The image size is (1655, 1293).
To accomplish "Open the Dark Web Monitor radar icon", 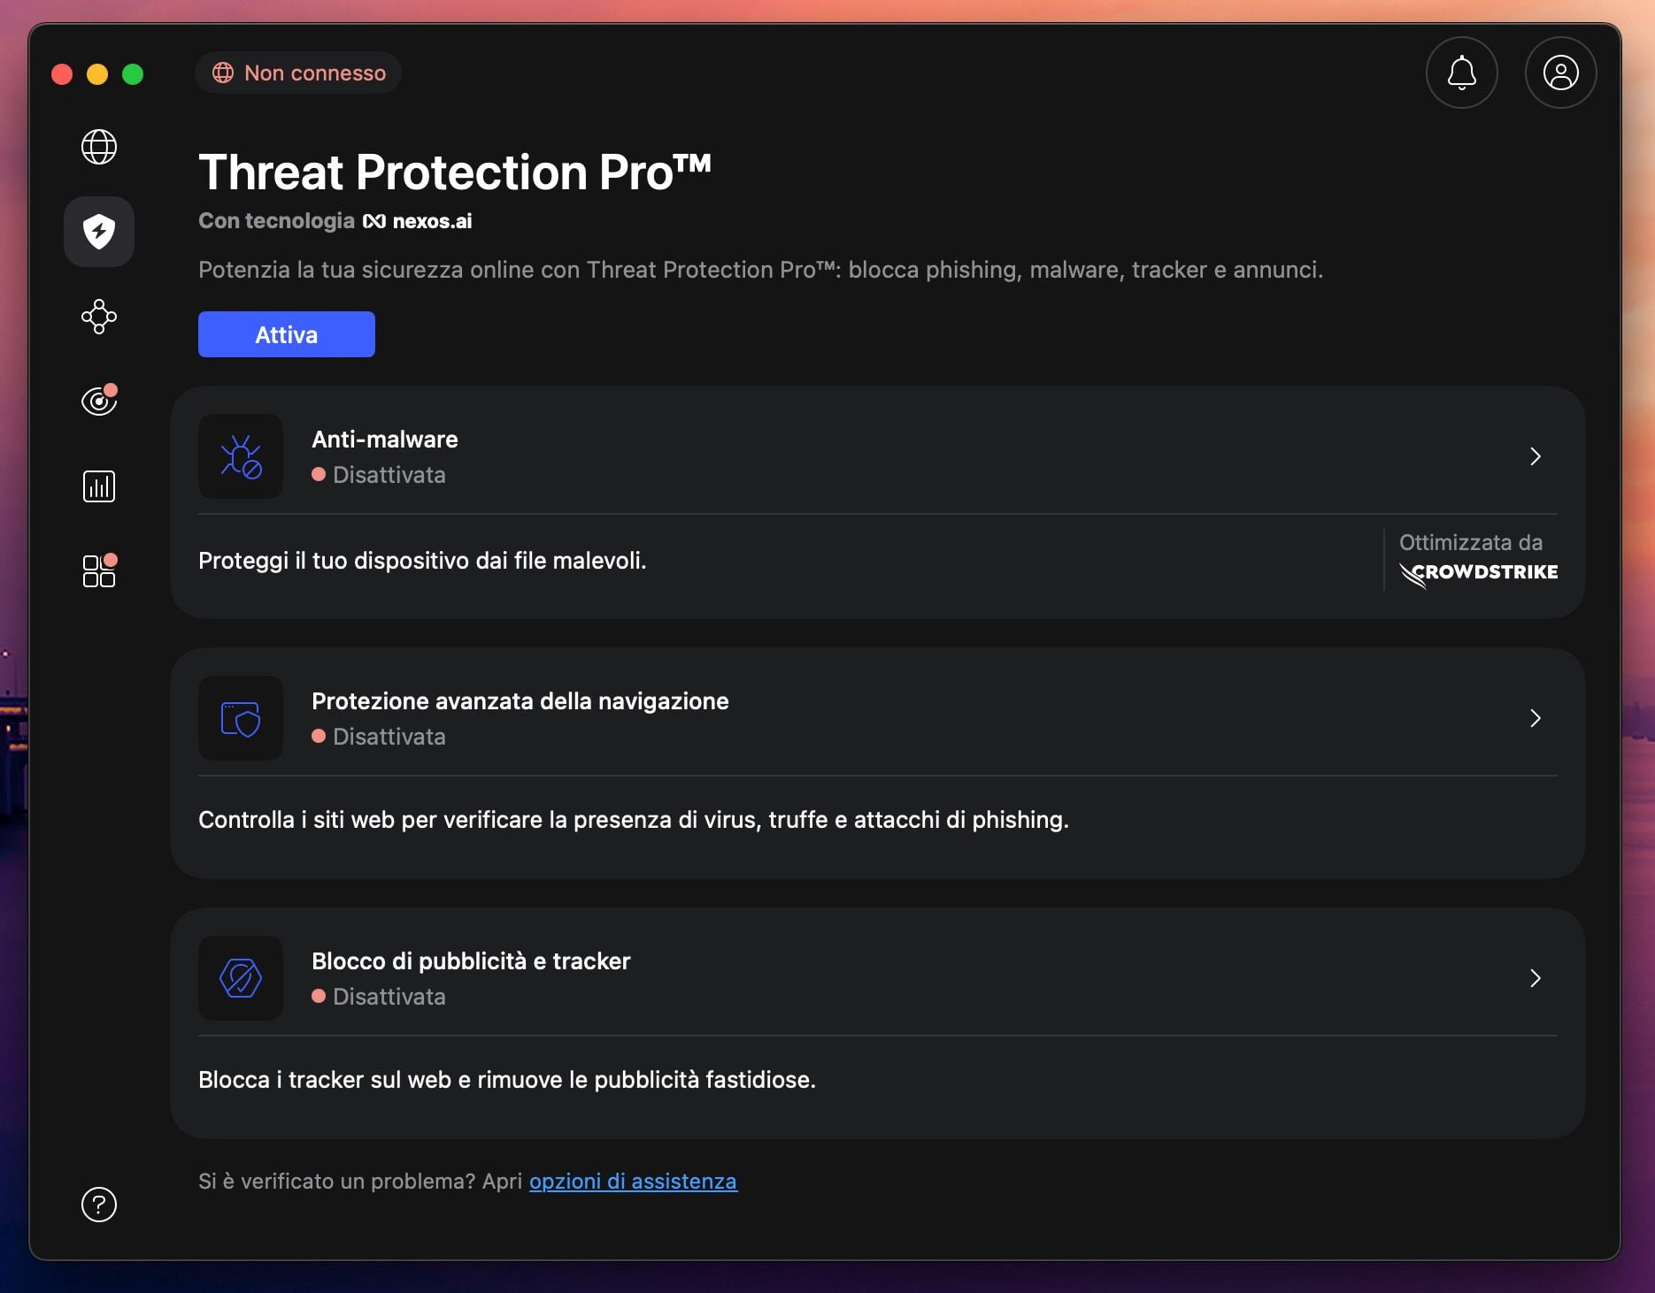I will coord(99,401).
